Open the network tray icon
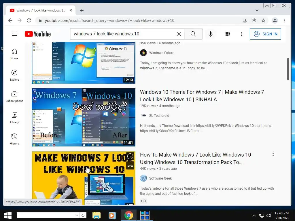Viewport: 295px width, 221px height. pos(261,216)
